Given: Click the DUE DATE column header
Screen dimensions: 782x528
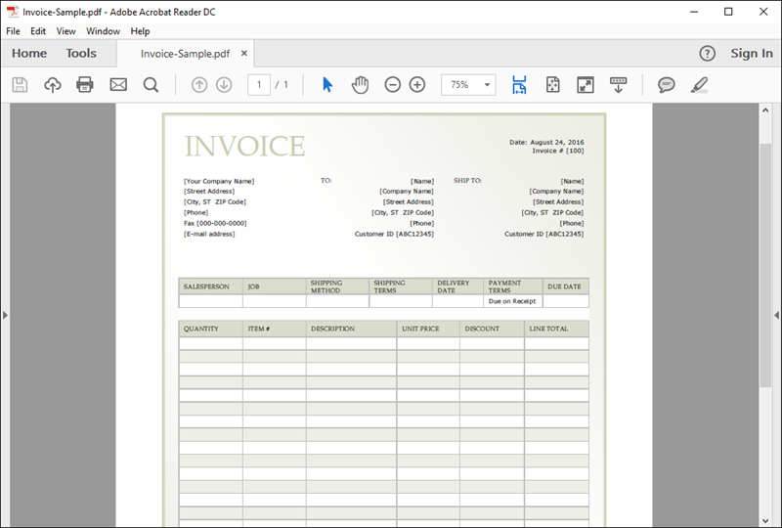Looking at the screenshot, I should (x=564, y=286).
